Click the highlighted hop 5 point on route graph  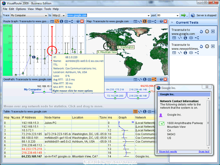click(x=52, y=51)
